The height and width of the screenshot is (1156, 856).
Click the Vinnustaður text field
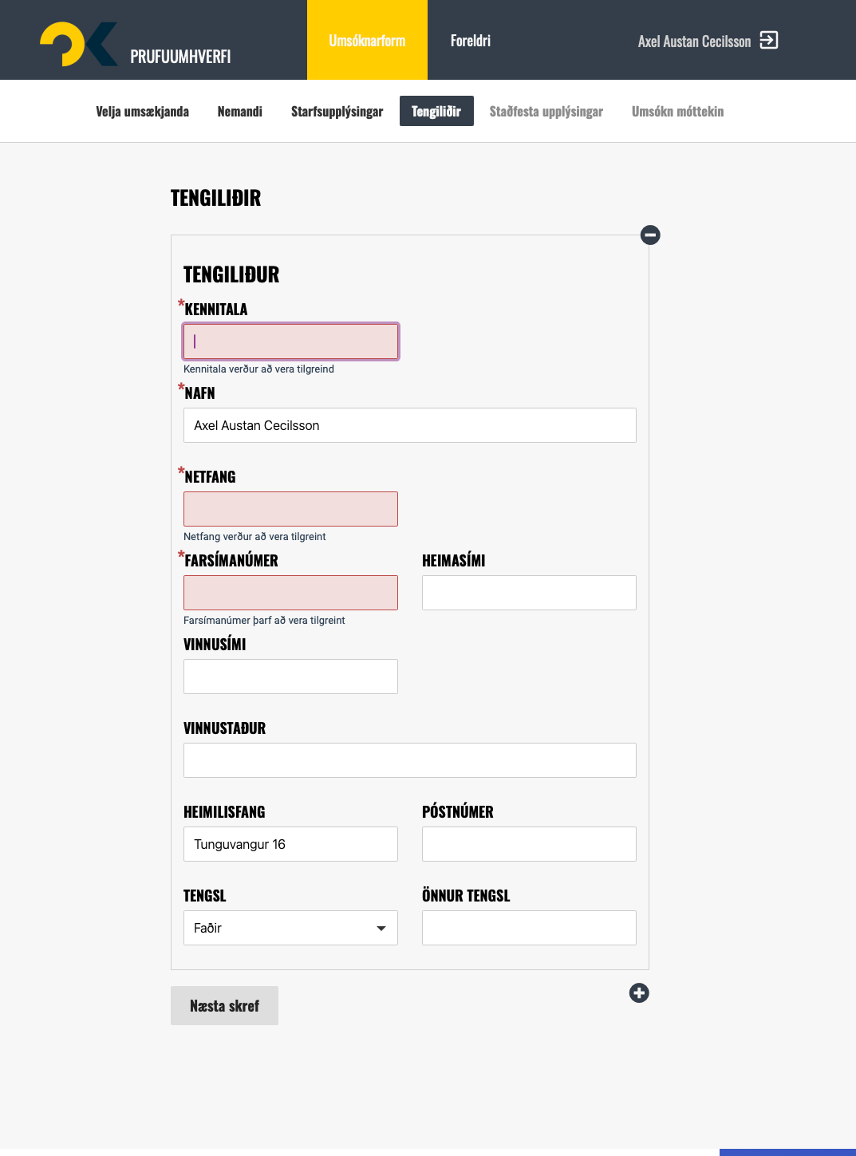point(409,760)
